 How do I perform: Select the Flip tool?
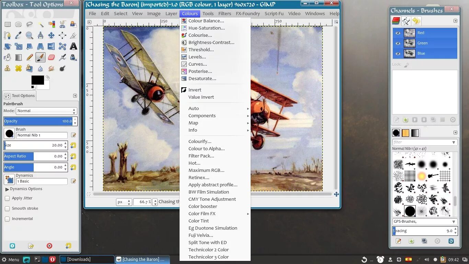click(x=52, y=46)
